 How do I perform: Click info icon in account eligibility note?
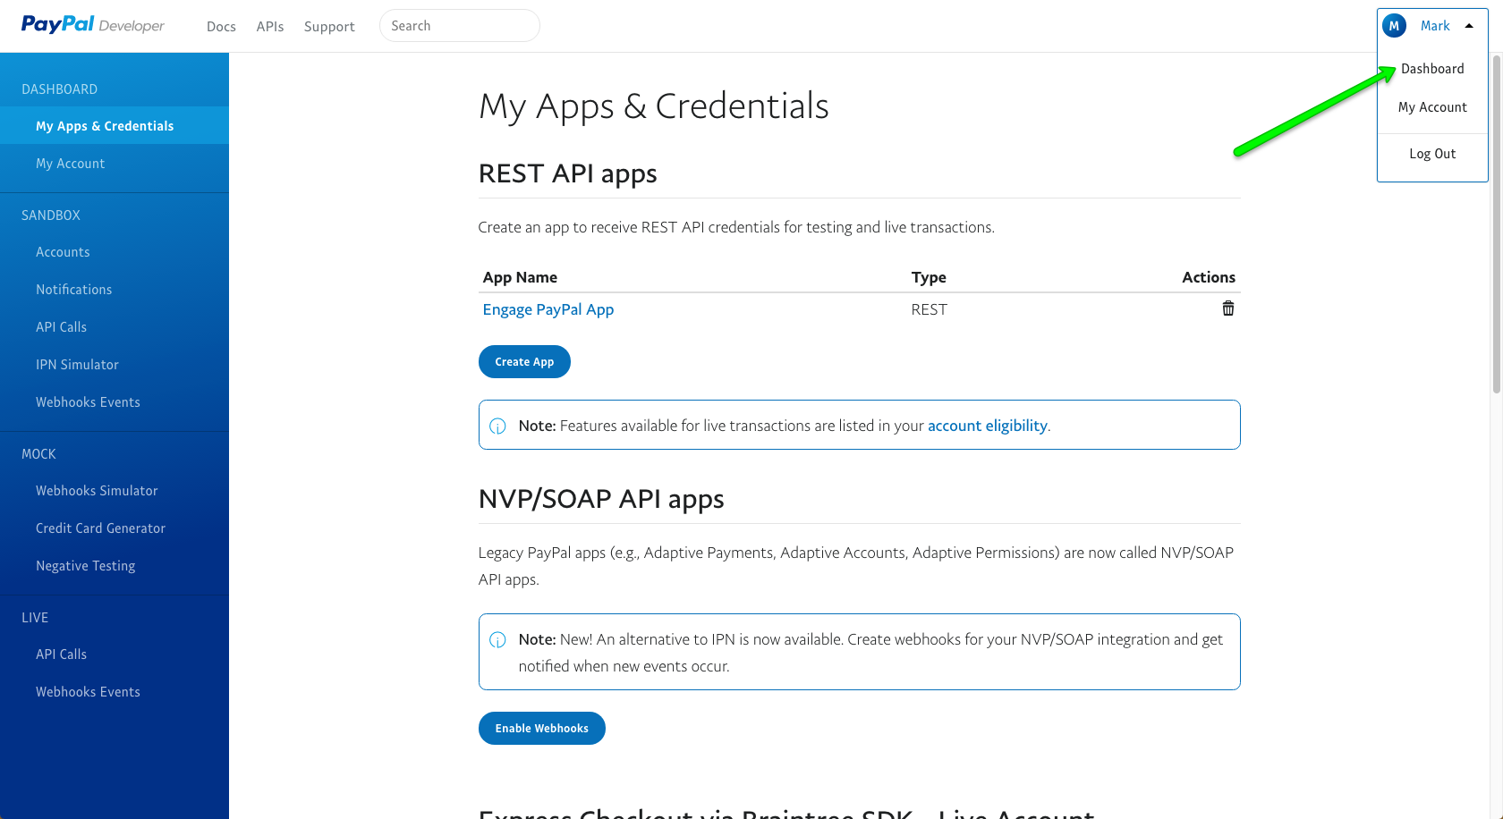click(498, 426)
